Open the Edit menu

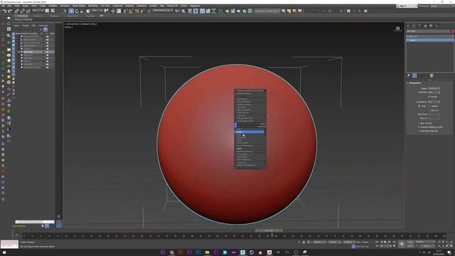9,6
